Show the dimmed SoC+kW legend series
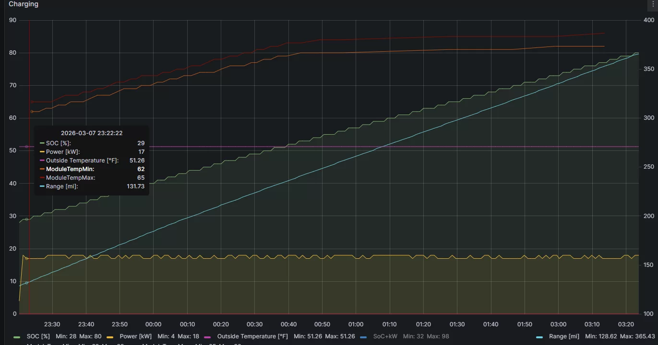 coord(385,336)
